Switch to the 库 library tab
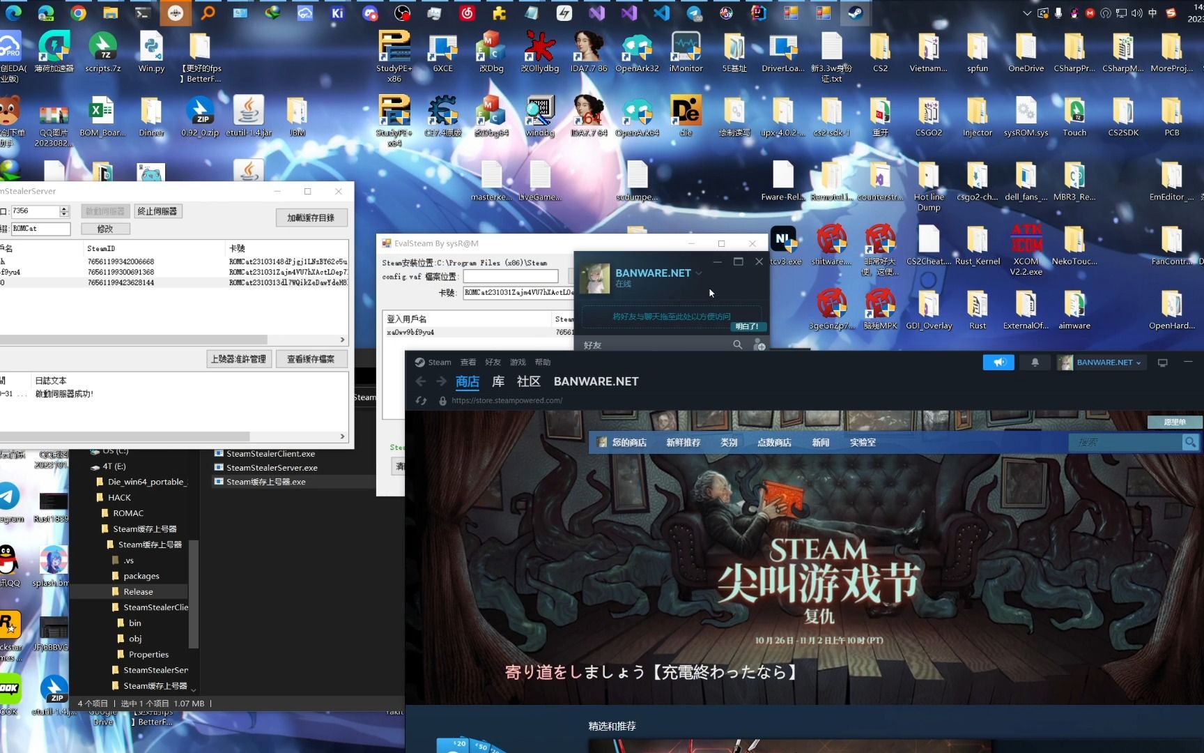This screenshot has width=1204, height=753. click(x=498, y=381)
